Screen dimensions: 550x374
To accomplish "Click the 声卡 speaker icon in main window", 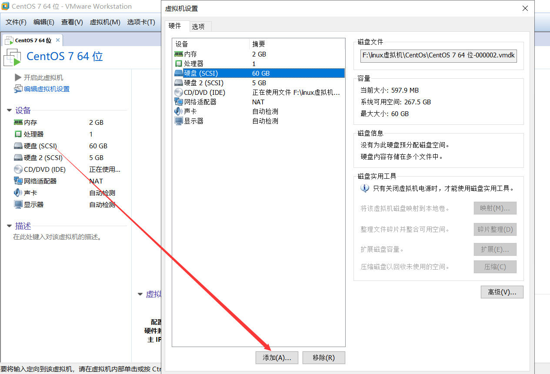I will 18,193.
